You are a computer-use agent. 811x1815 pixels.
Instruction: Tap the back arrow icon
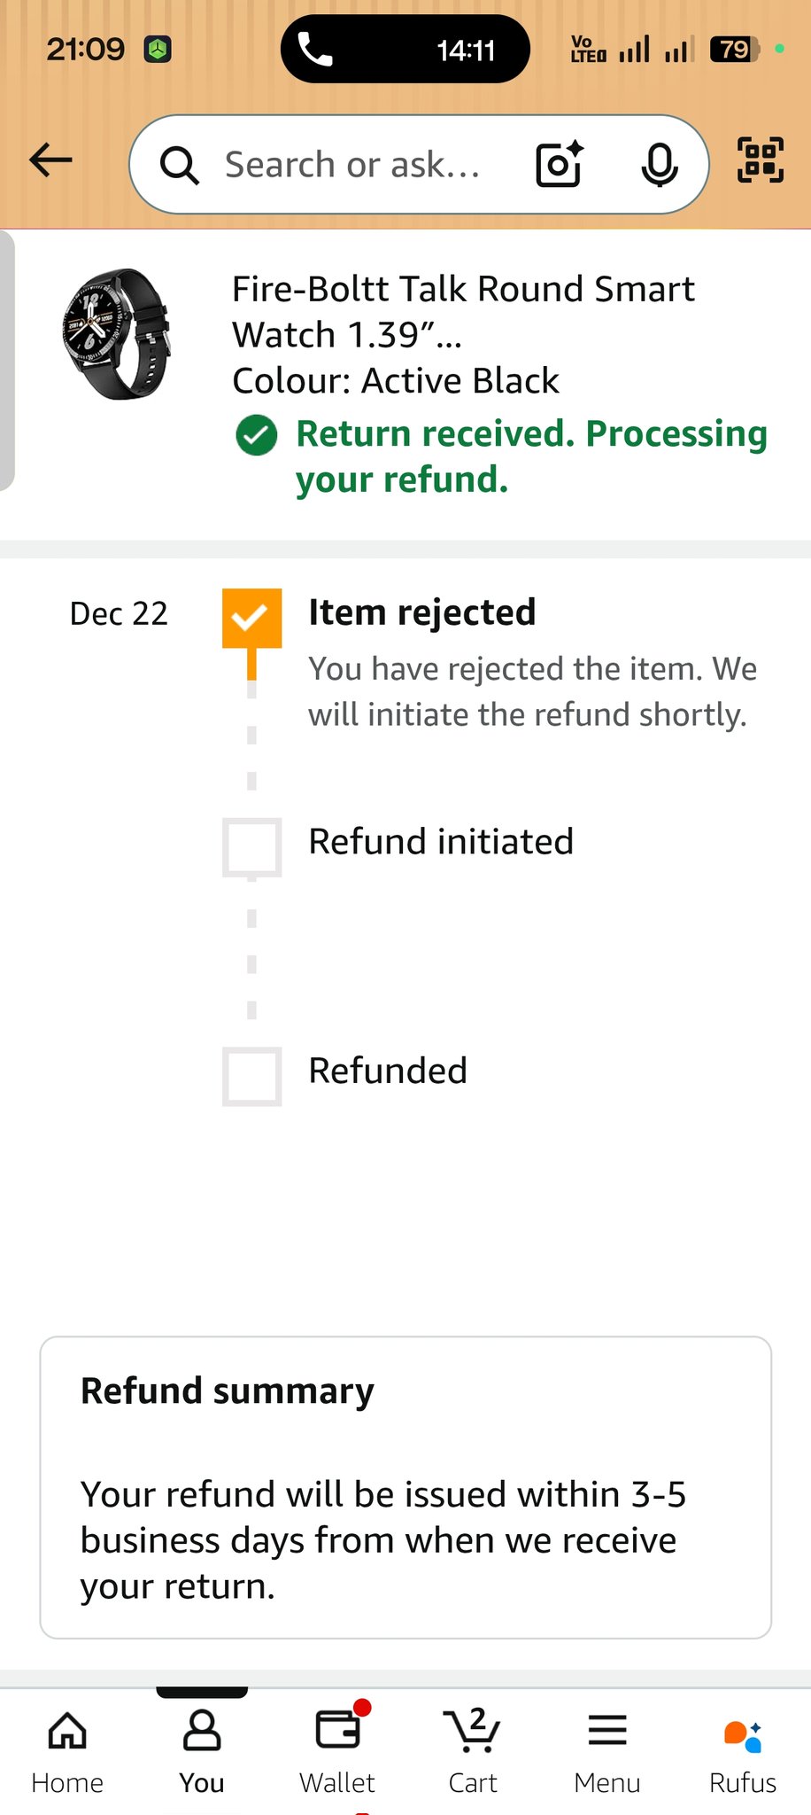point(50,160)
